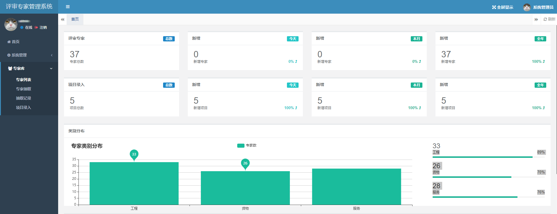This screenshot has height=214, width=557.
Task: Click the fullscreen display icon
Action: pos(494,7)
